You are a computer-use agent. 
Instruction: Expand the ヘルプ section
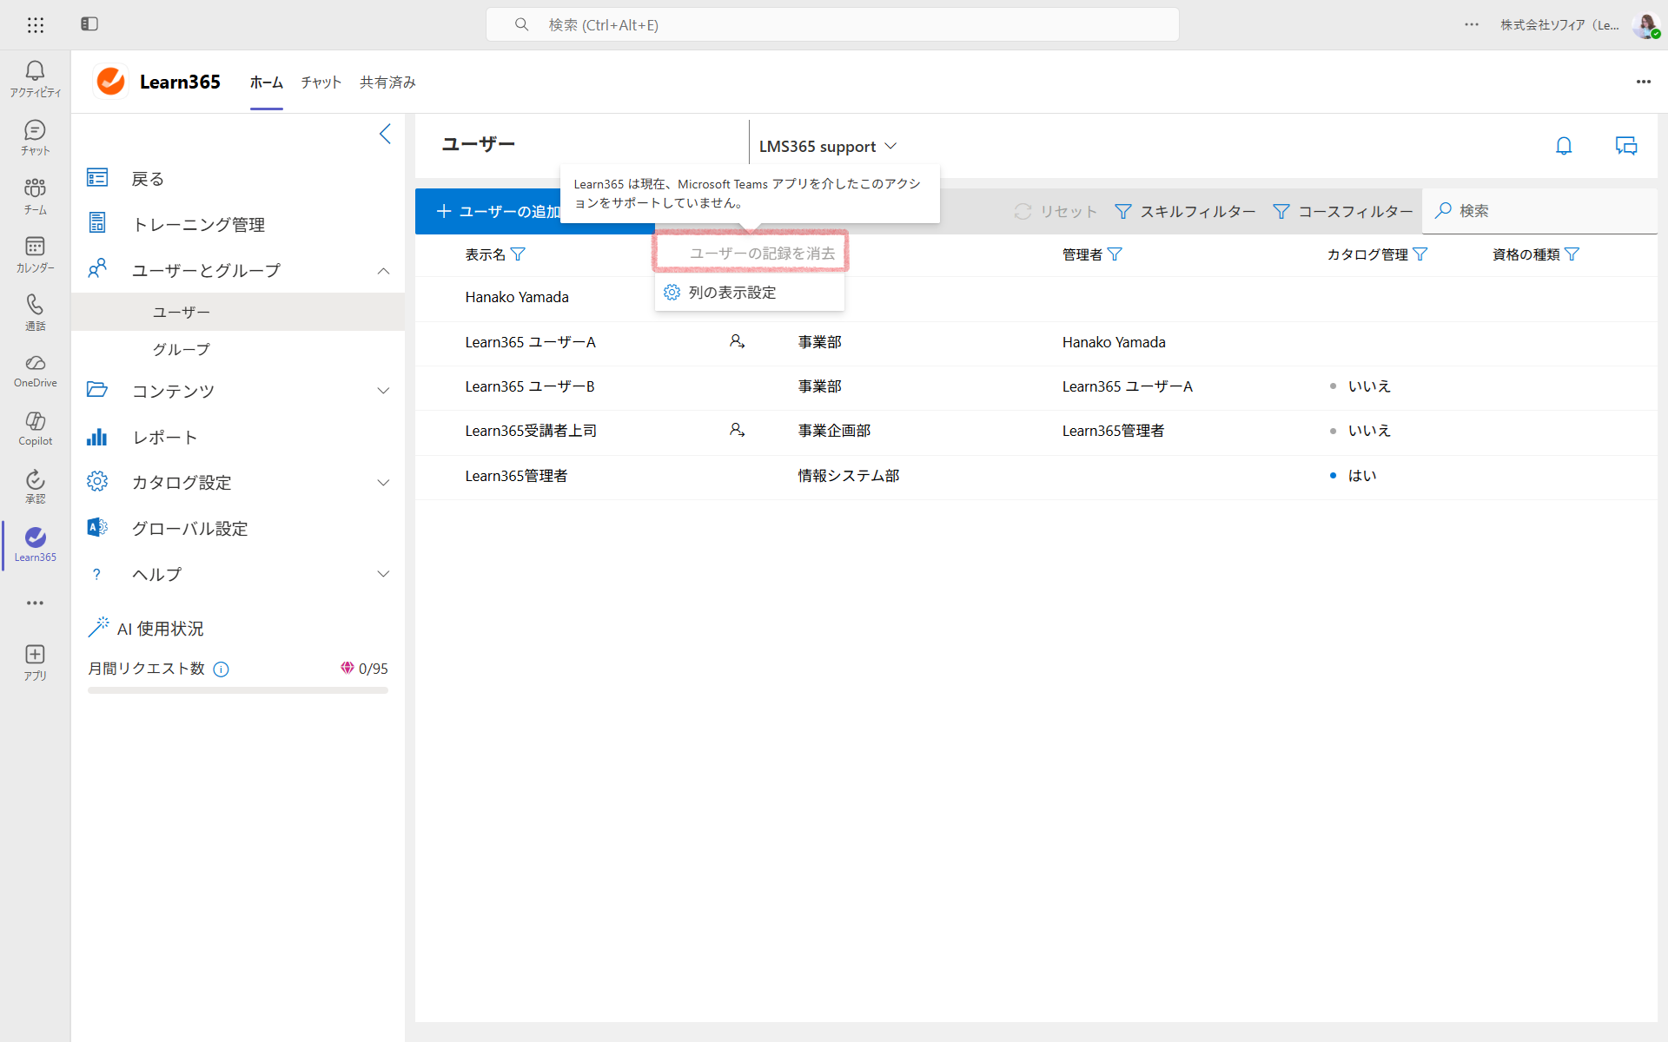pyautogui.click(x=383, y=574)
